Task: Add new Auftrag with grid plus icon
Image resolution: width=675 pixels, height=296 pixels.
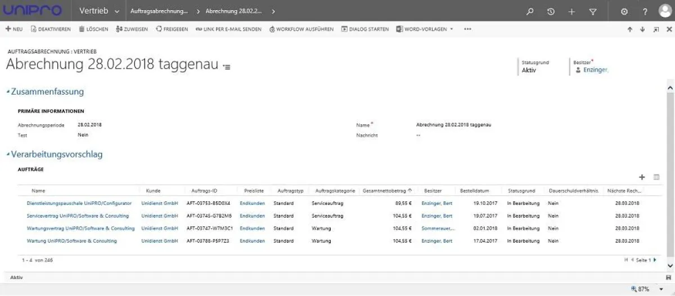Action: [x=642, y=177]
